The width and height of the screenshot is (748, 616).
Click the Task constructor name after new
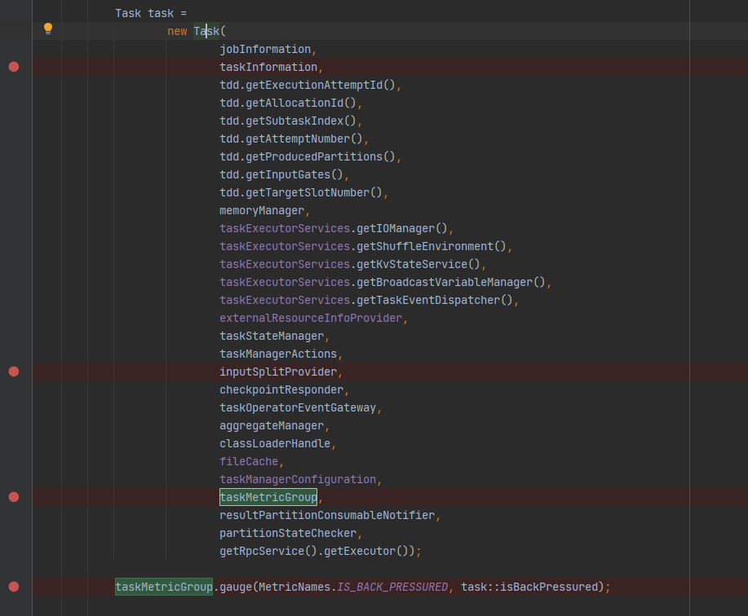pos(206,32)
